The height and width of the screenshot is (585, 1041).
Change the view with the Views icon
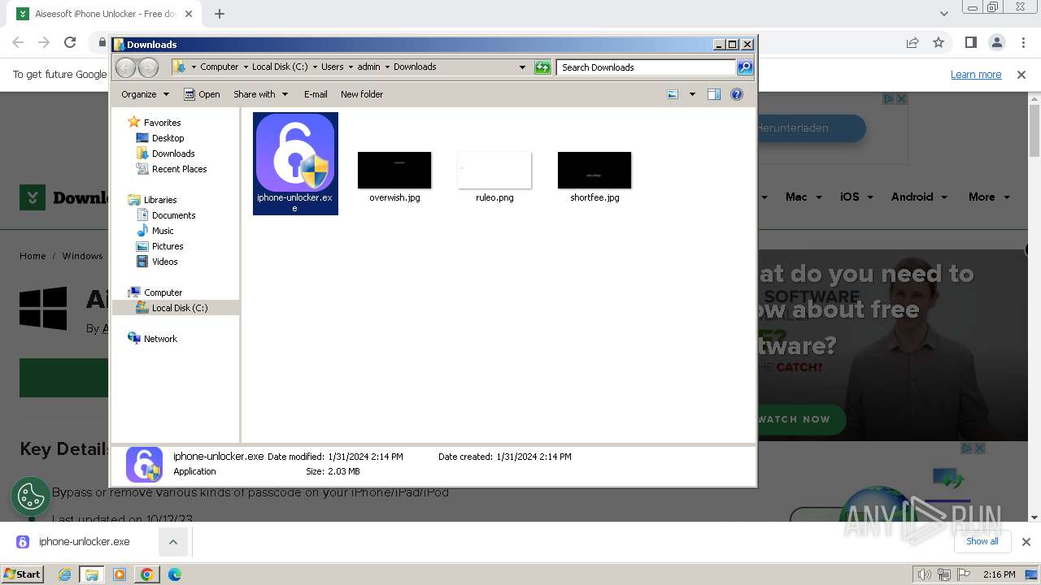click(x=673, y=94)
